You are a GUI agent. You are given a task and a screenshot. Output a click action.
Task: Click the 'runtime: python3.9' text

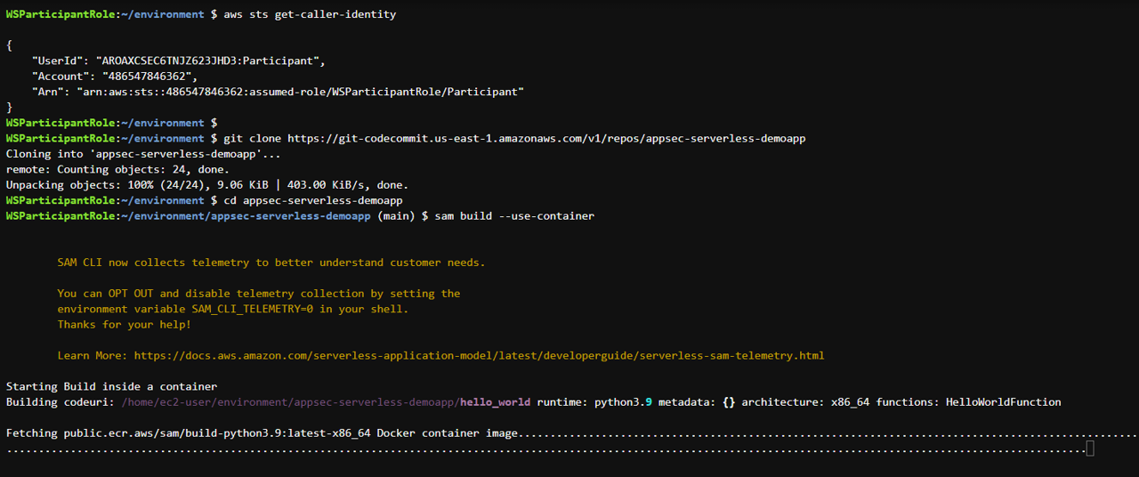[x=594, y=402]
